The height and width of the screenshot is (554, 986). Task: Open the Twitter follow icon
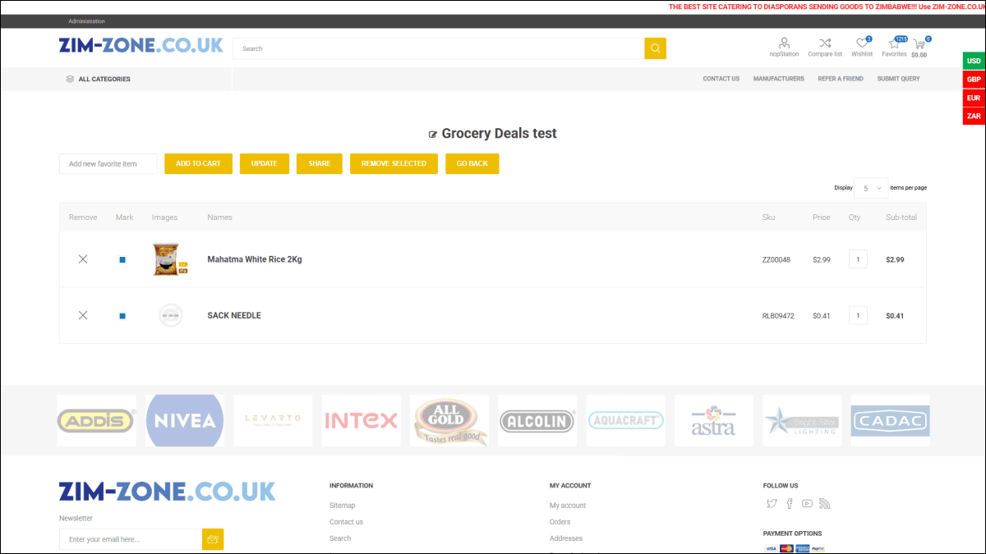(771, 504)
